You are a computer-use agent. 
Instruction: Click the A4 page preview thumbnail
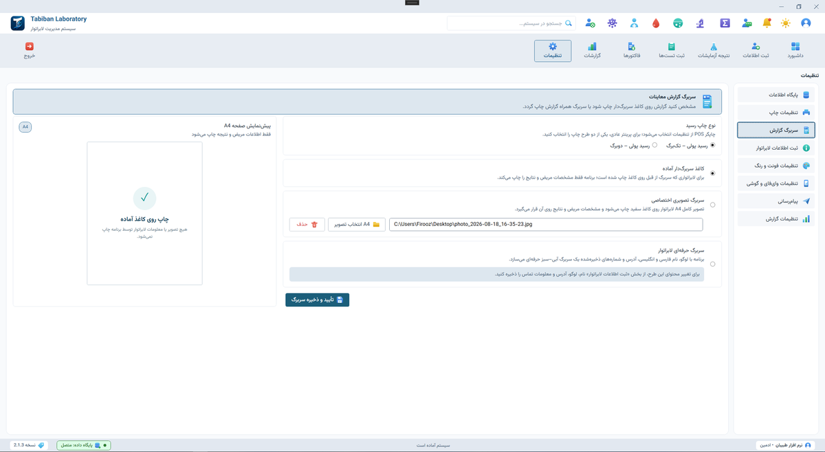144,213
